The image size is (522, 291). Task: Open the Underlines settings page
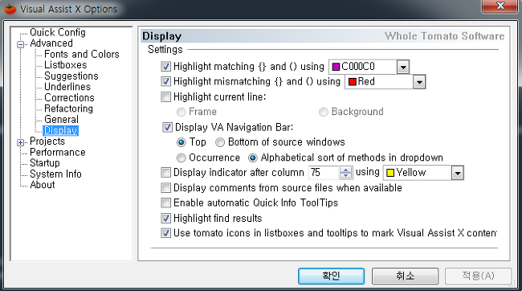(67, 87)
